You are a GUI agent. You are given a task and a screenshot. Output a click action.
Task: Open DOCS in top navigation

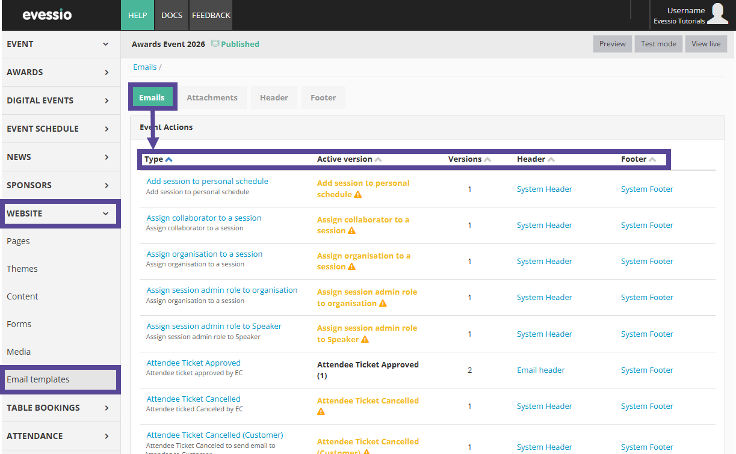click(172, 15)
